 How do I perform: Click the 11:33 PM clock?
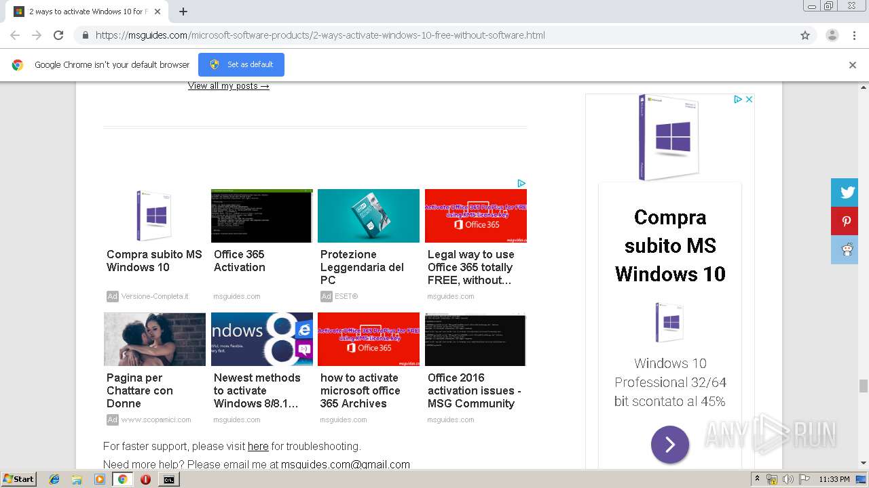click(834, 479)
